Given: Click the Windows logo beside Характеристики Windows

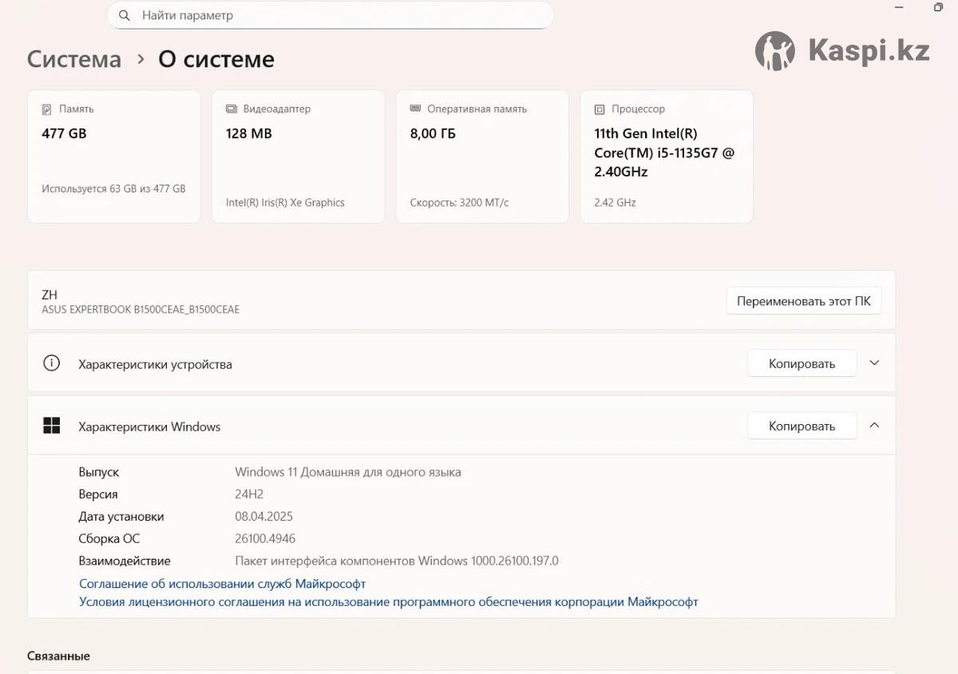Looking at the screenshot, I should tap(51, 426).
